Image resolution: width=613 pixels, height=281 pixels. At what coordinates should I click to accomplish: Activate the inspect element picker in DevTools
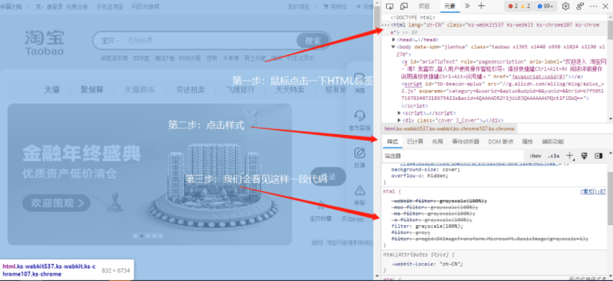pos(390,6)
